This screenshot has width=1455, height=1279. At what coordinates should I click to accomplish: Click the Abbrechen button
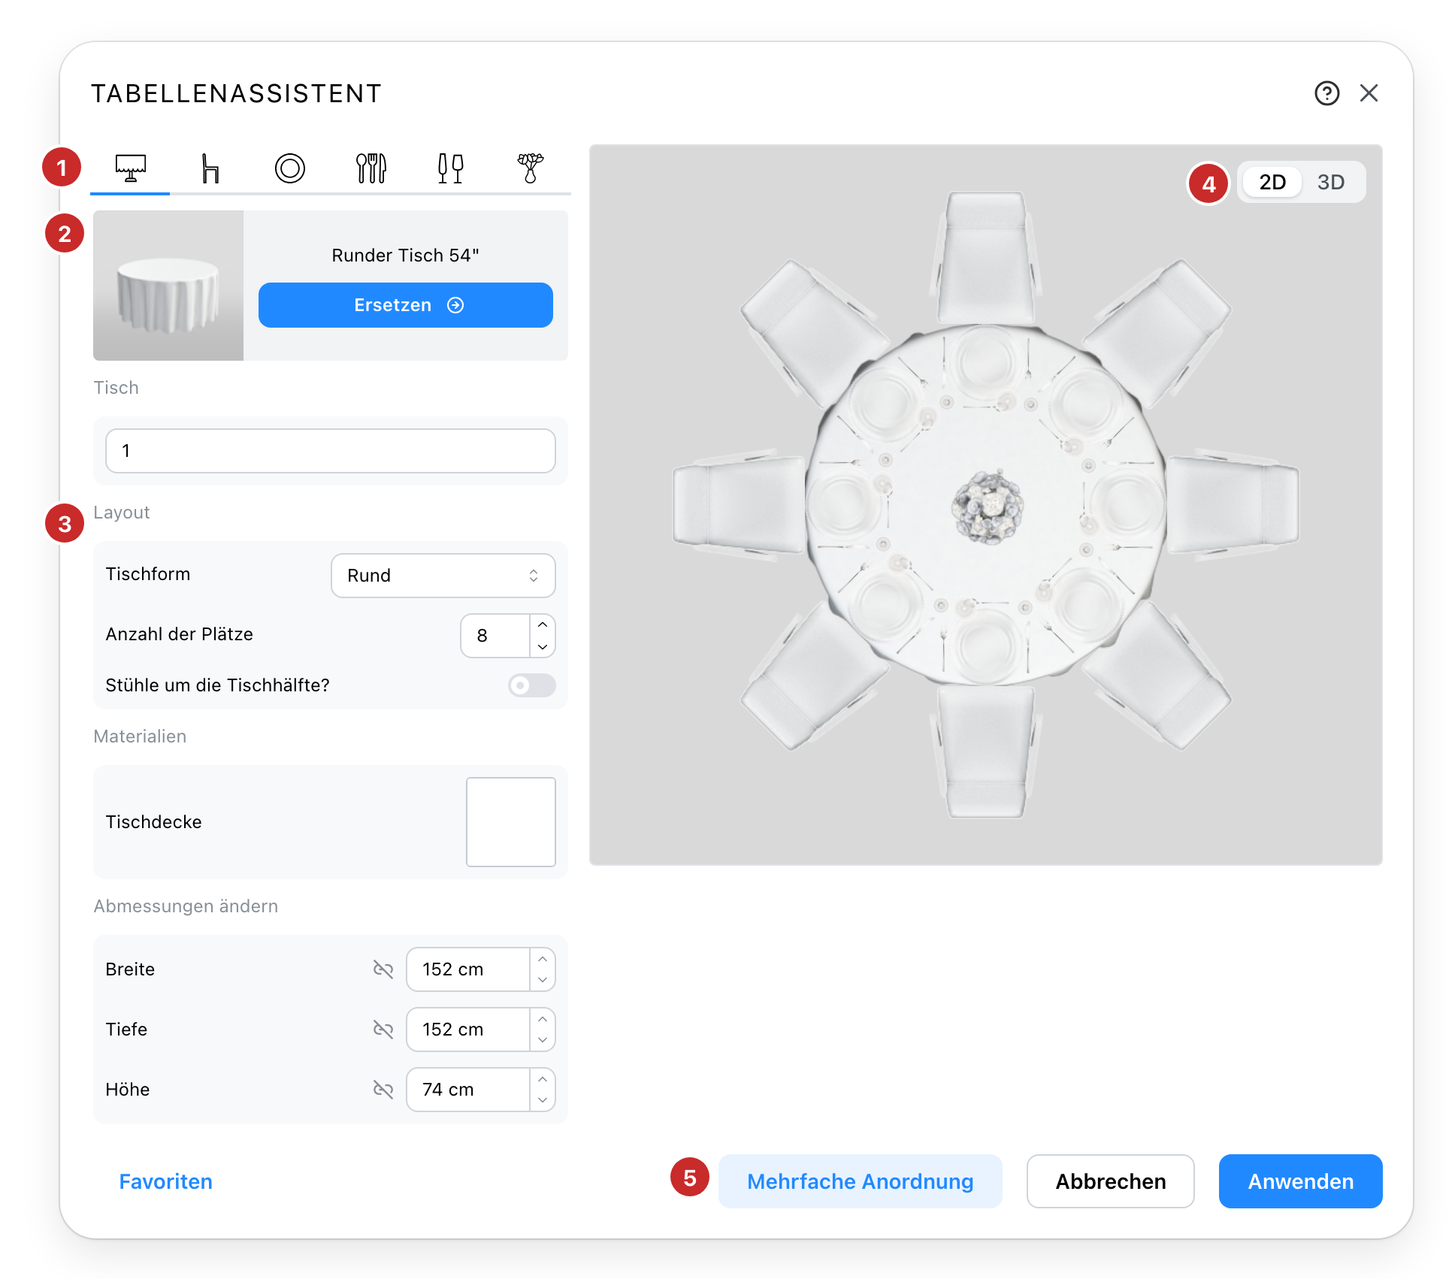tap(1111, 1181)
